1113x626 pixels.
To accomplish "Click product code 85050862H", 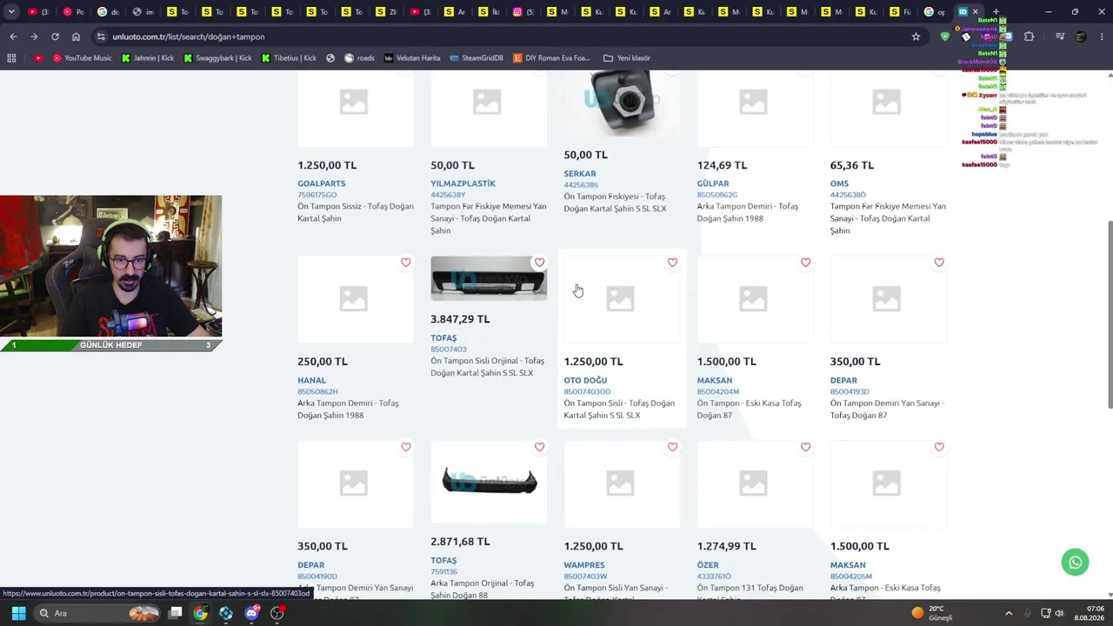I will tap(317, 392).
